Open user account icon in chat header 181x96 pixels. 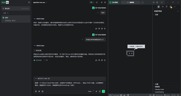(105, 2)
